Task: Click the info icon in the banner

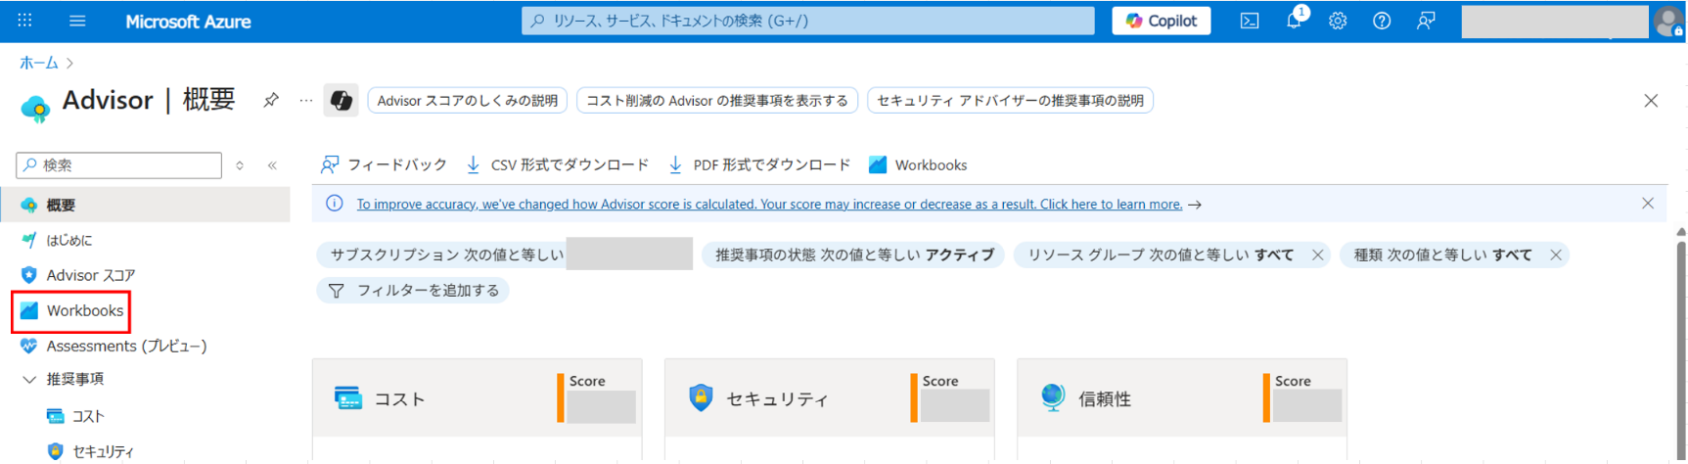Action: [x=334, y=204]
